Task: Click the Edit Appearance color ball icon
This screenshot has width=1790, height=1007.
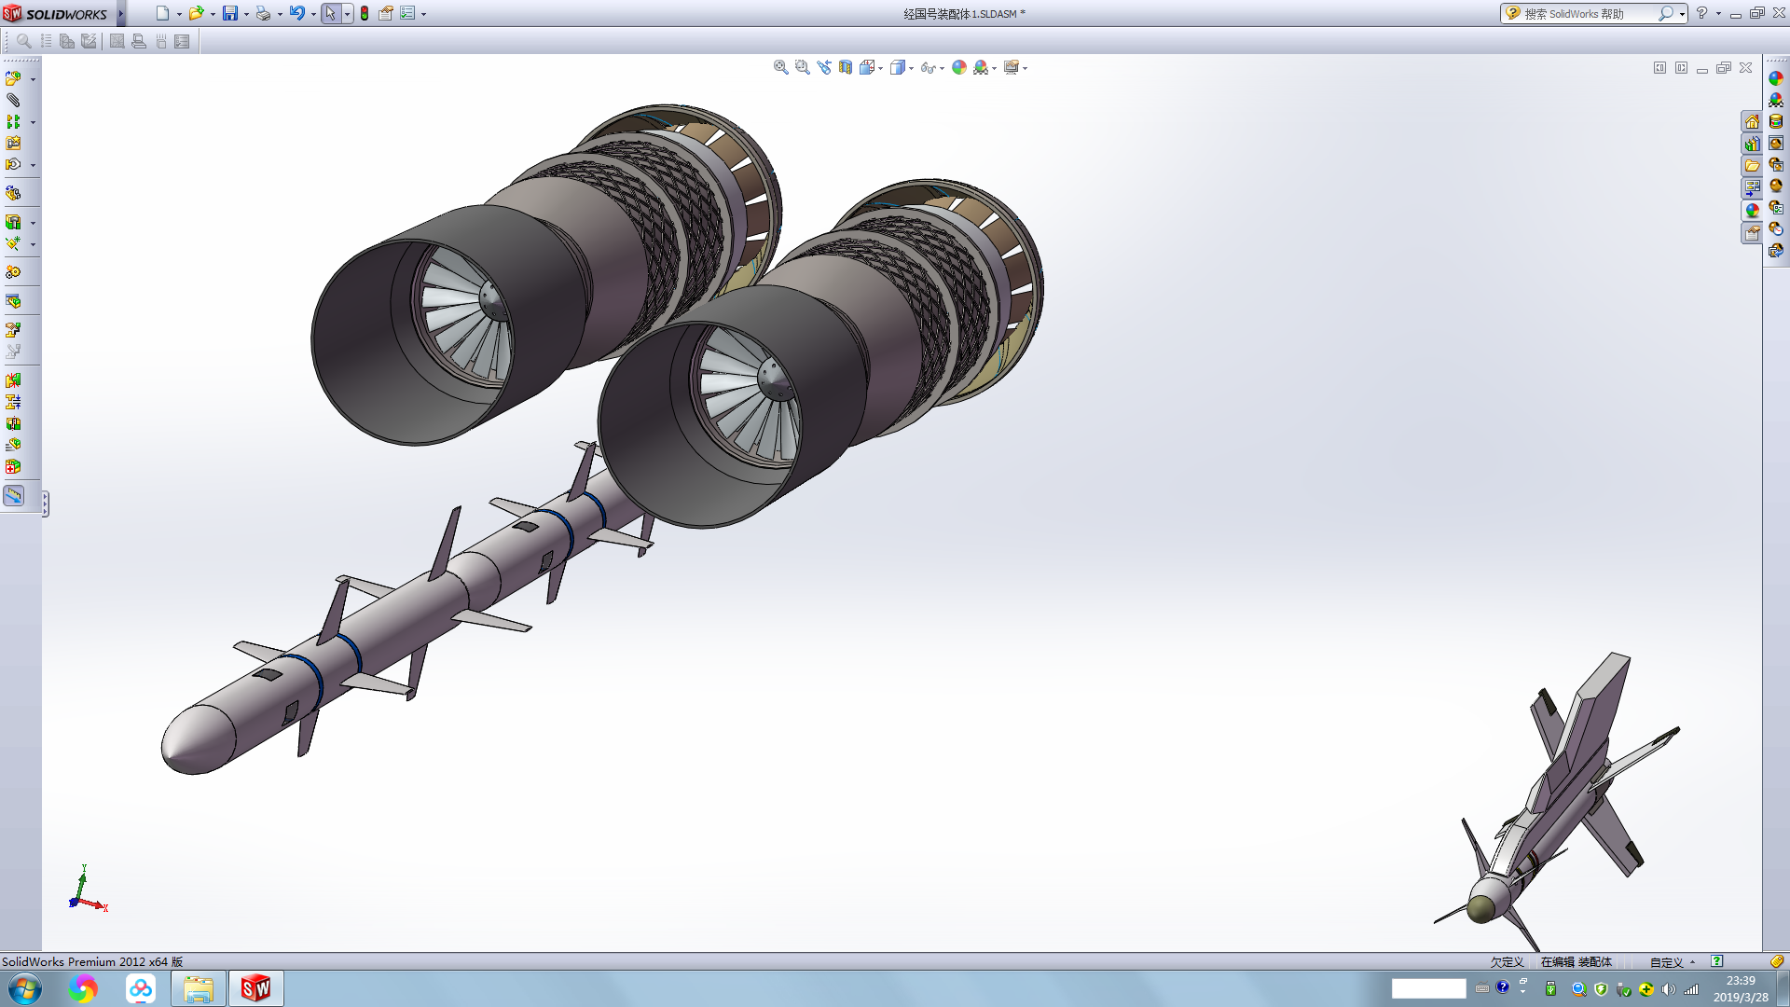Action: (959, 67)
